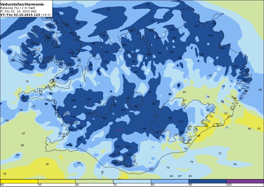Click the yellow-green 50–60 legend swatch
264x187 pixels.
57,181
